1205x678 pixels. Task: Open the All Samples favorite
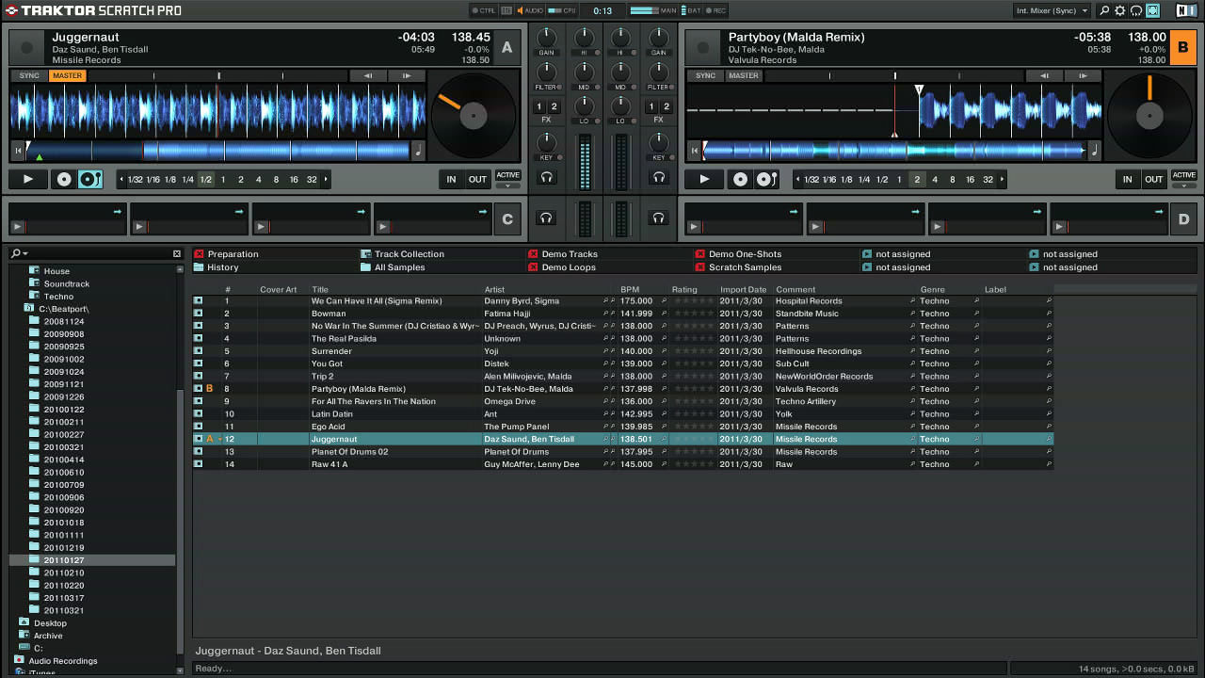pyautogui.click(x=399, y=267)
